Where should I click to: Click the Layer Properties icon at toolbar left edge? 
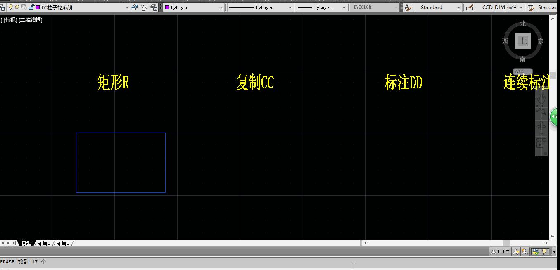point(2,7)
